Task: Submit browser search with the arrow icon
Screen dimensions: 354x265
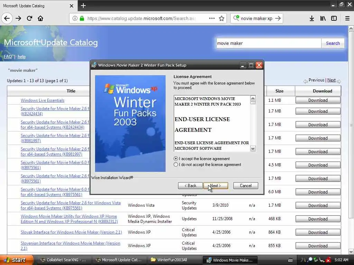Action: [278, 18]
